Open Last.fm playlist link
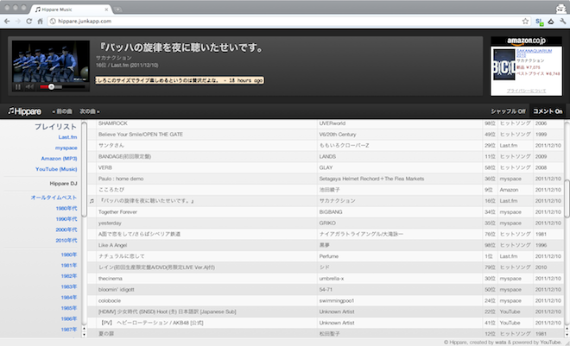This screenshot has width=570, height=346. tap(67, 137)
